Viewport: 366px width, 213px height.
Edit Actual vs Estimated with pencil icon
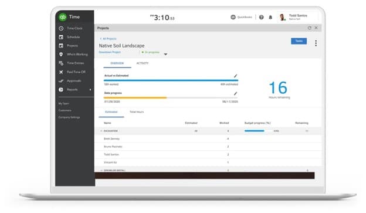[x=236, y=76]
